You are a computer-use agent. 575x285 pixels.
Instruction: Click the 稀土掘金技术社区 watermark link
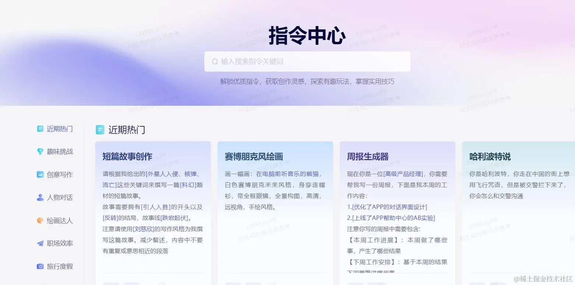click(543, 279)
